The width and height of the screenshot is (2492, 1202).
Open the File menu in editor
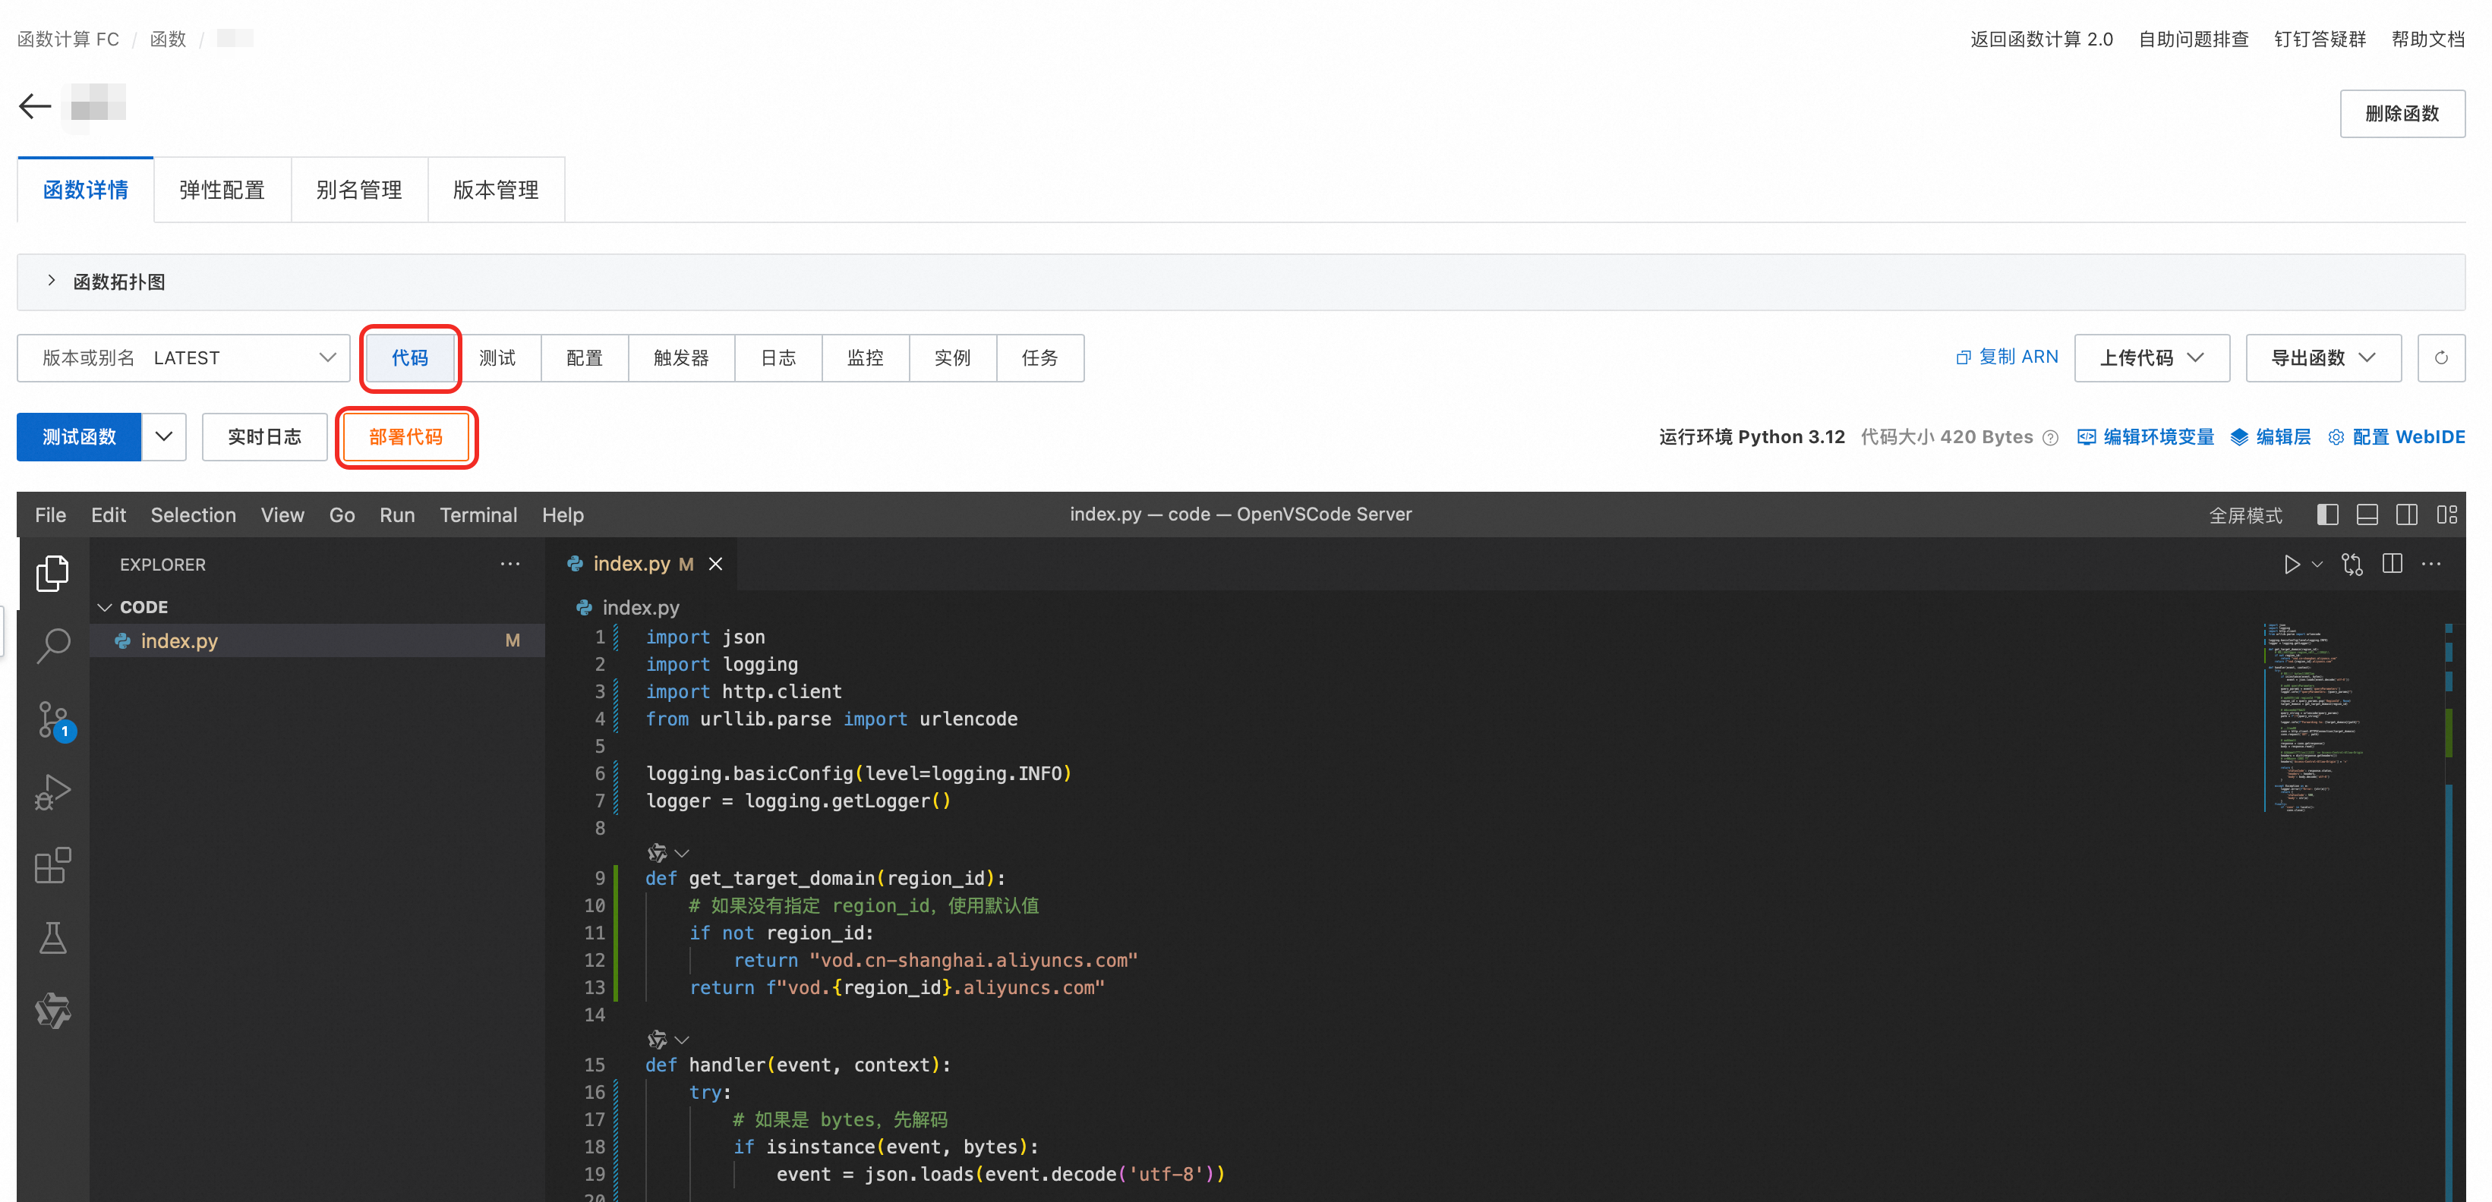click(x=50, y=514)
